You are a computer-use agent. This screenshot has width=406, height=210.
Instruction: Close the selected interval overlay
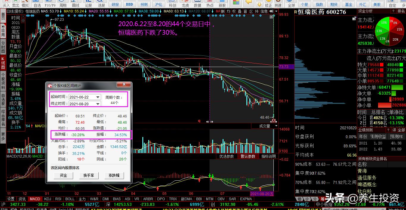coord(271,17)
